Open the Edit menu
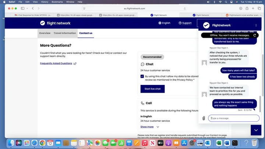Image resolution: width=265 pixels, height=149 pixels. click(27, 2)
